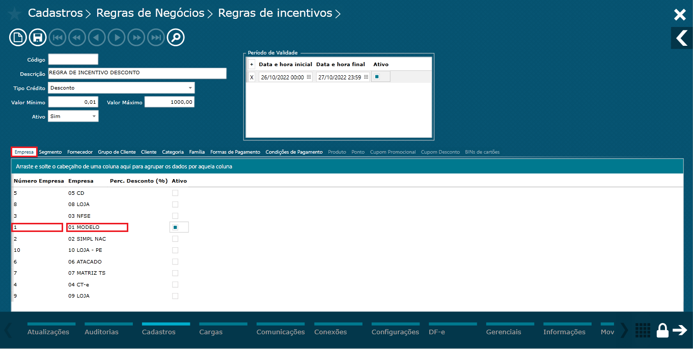Screen dimensions: 693x349
Task: Add a validity period with the plus button
Action: click(x=252, y=65)
